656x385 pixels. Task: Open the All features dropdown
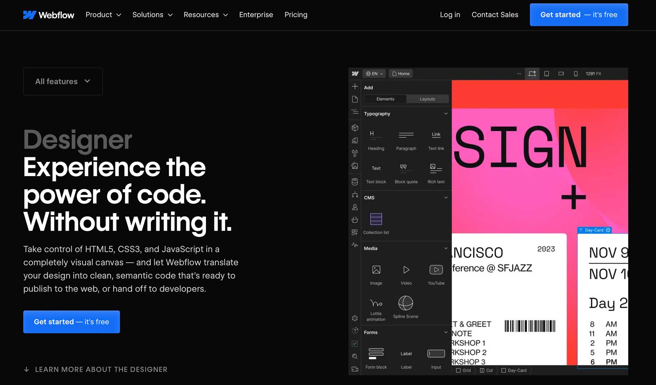coord(63,82)
